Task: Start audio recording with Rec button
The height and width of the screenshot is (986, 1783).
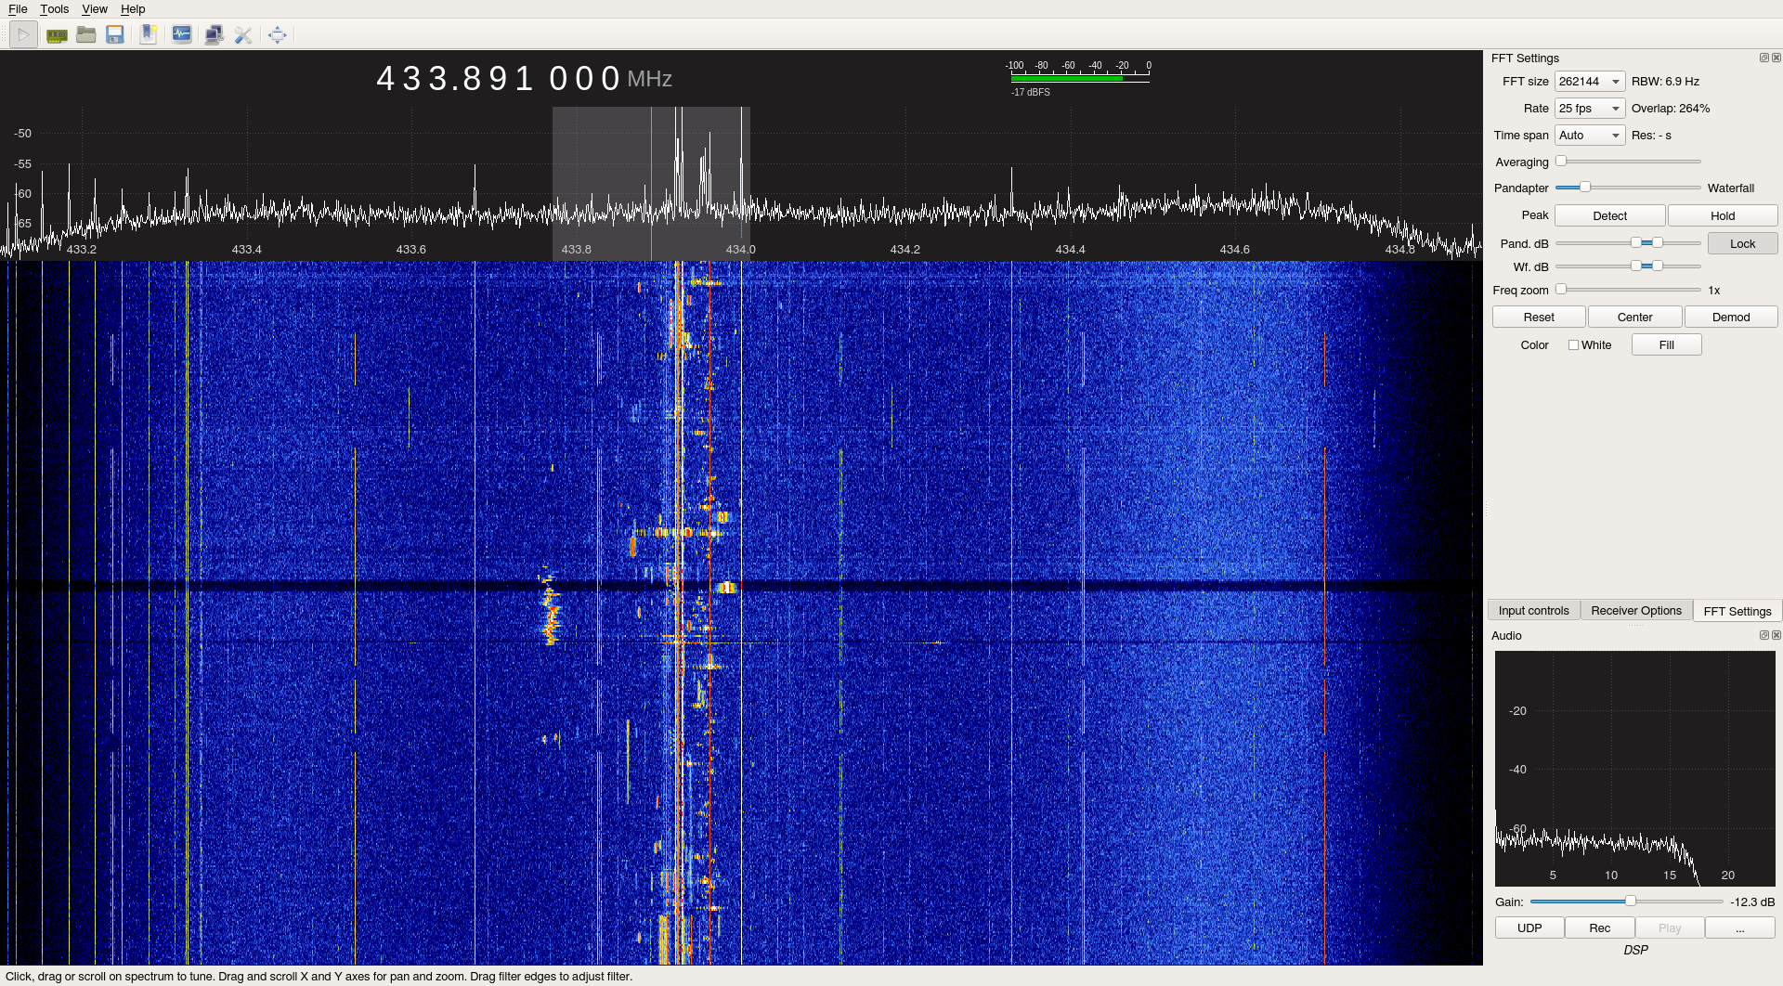Action: [1599, 928]
